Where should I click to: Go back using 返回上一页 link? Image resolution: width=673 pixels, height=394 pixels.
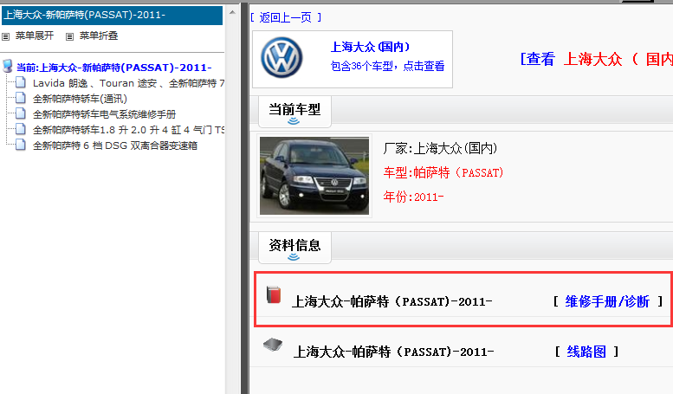[x=286, y=17]
